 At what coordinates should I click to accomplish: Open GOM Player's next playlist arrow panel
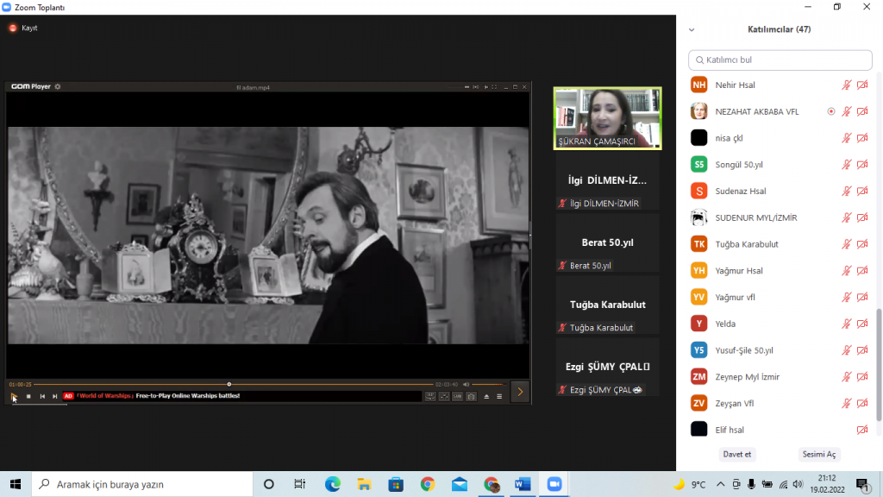pyautogui.click(x=518, y=391)
